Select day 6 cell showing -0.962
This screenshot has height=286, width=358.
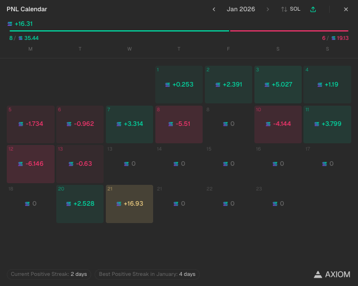[x=80, y=124]
